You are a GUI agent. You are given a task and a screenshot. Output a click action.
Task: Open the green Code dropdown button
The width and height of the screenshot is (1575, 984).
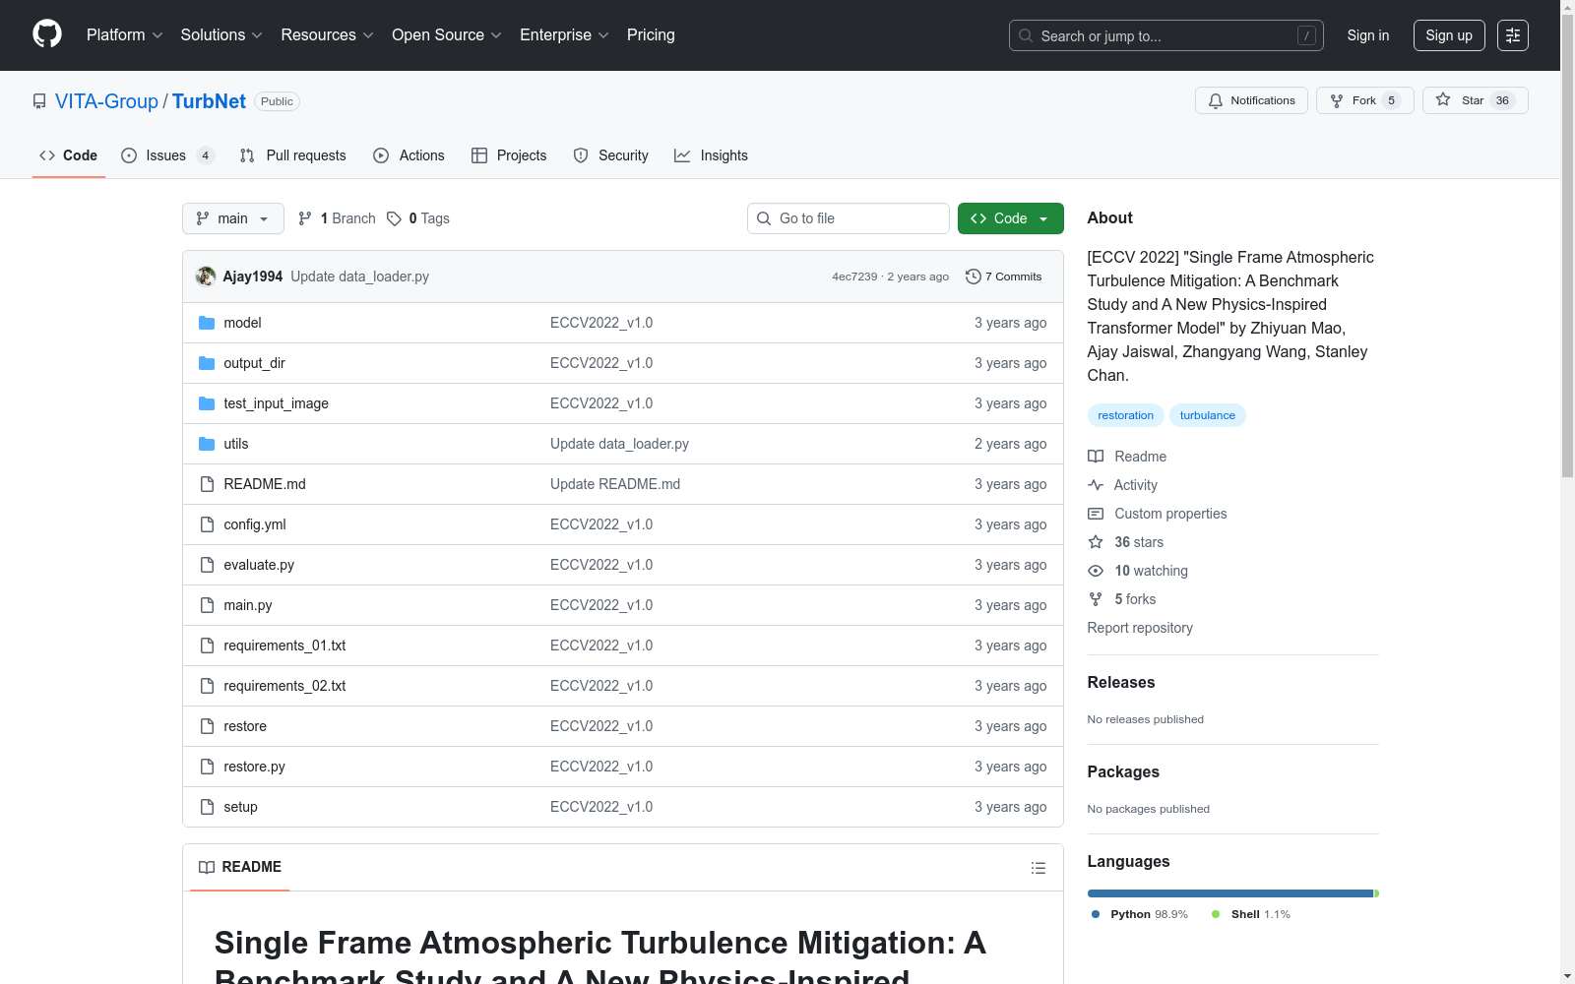tap(1010, 218)
